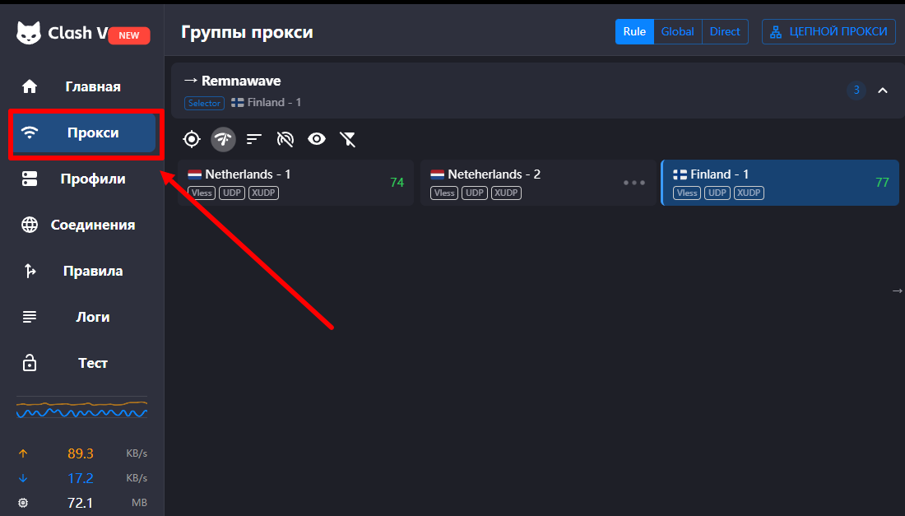Click download speed value 17.2
The image size is (905, 516).
point(81,478)
